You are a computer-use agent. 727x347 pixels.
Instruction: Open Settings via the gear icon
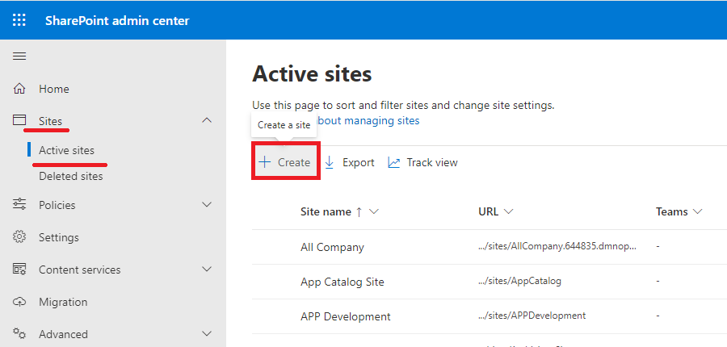tap(19, 236)
